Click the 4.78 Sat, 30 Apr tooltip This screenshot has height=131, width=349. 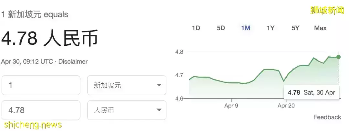[312, 92]
